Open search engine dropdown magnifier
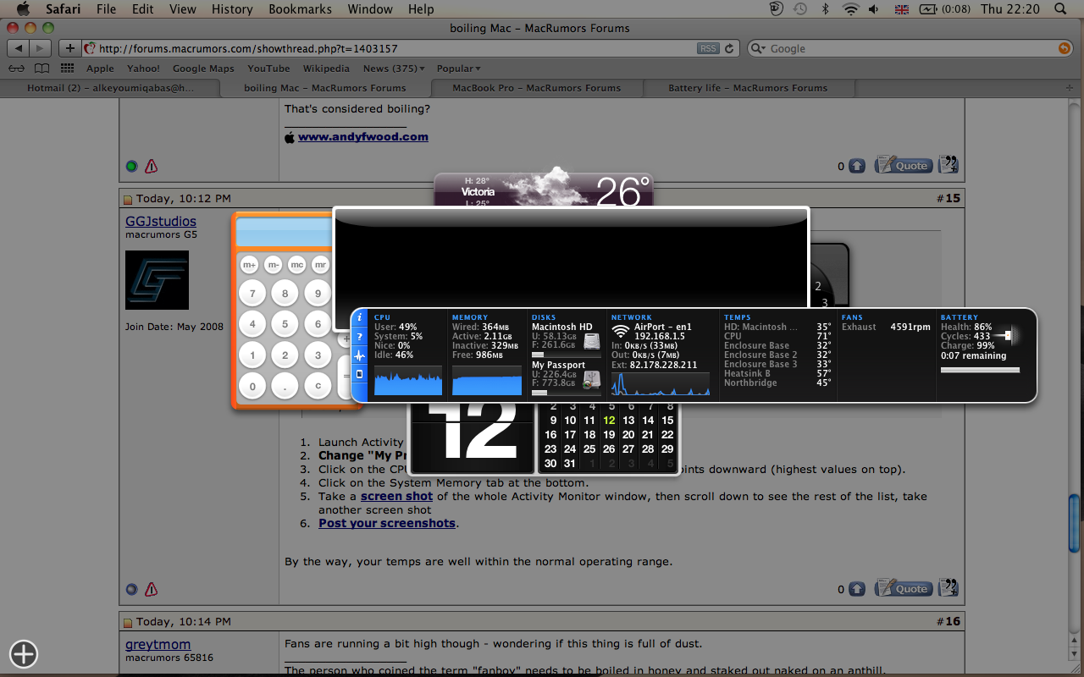1084x677 pixels. tap(758, 48)
